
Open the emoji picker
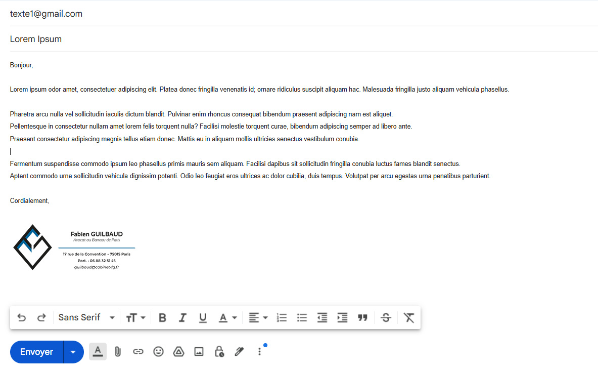(x=158, y=352)
